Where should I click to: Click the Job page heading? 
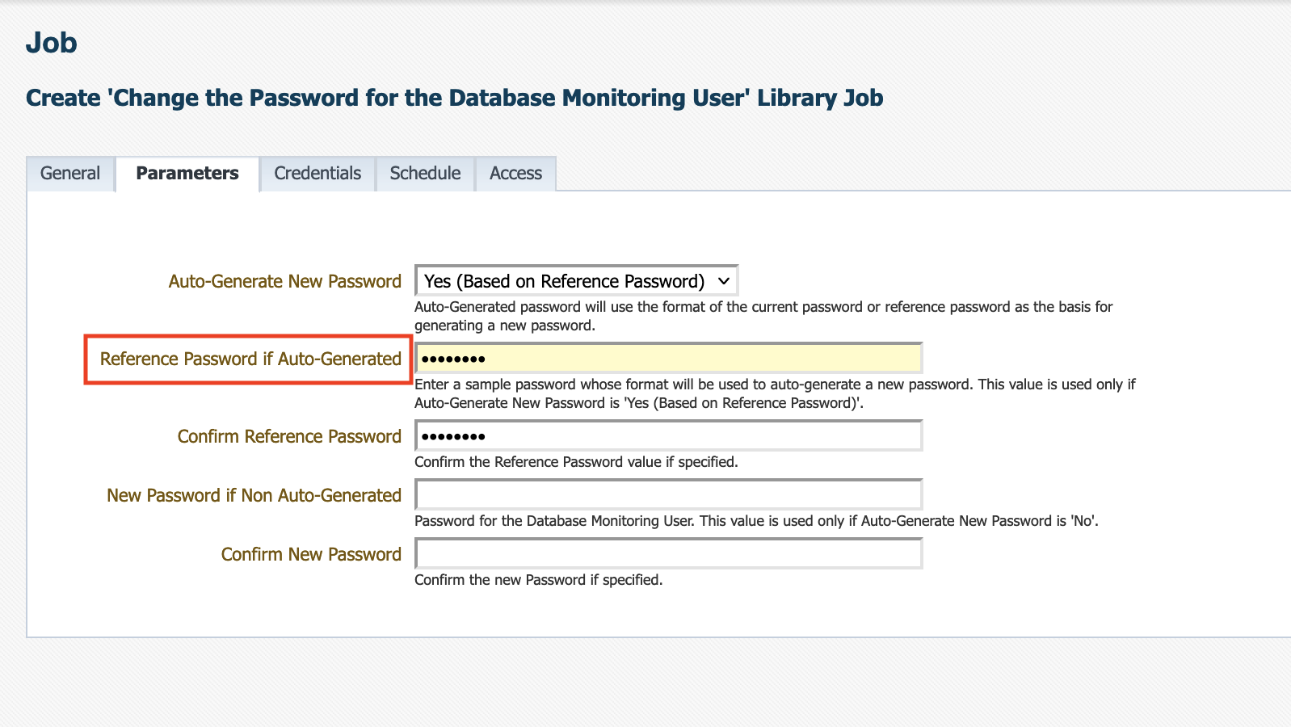coord(52,43)
